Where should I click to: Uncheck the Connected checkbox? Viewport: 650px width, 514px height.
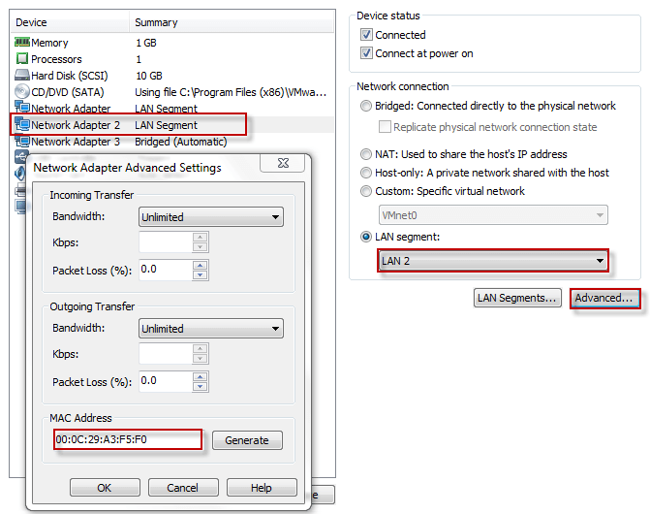click(366, 35)
